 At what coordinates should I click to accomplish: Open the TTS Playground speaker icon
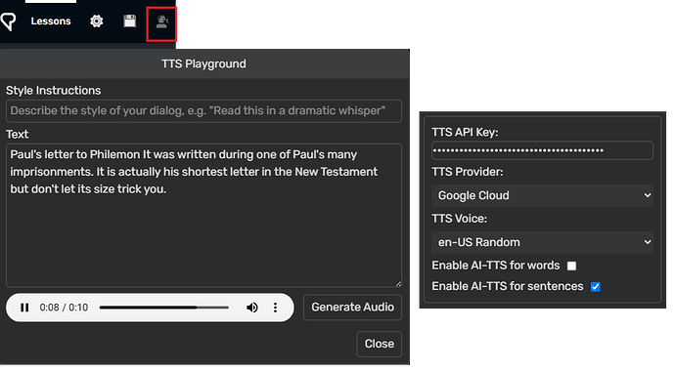161,21
